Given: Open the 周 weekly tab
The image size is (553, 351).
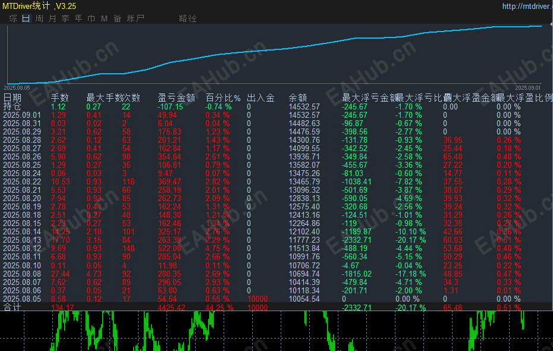Looking at the screenshot, I should coord(39,18).
